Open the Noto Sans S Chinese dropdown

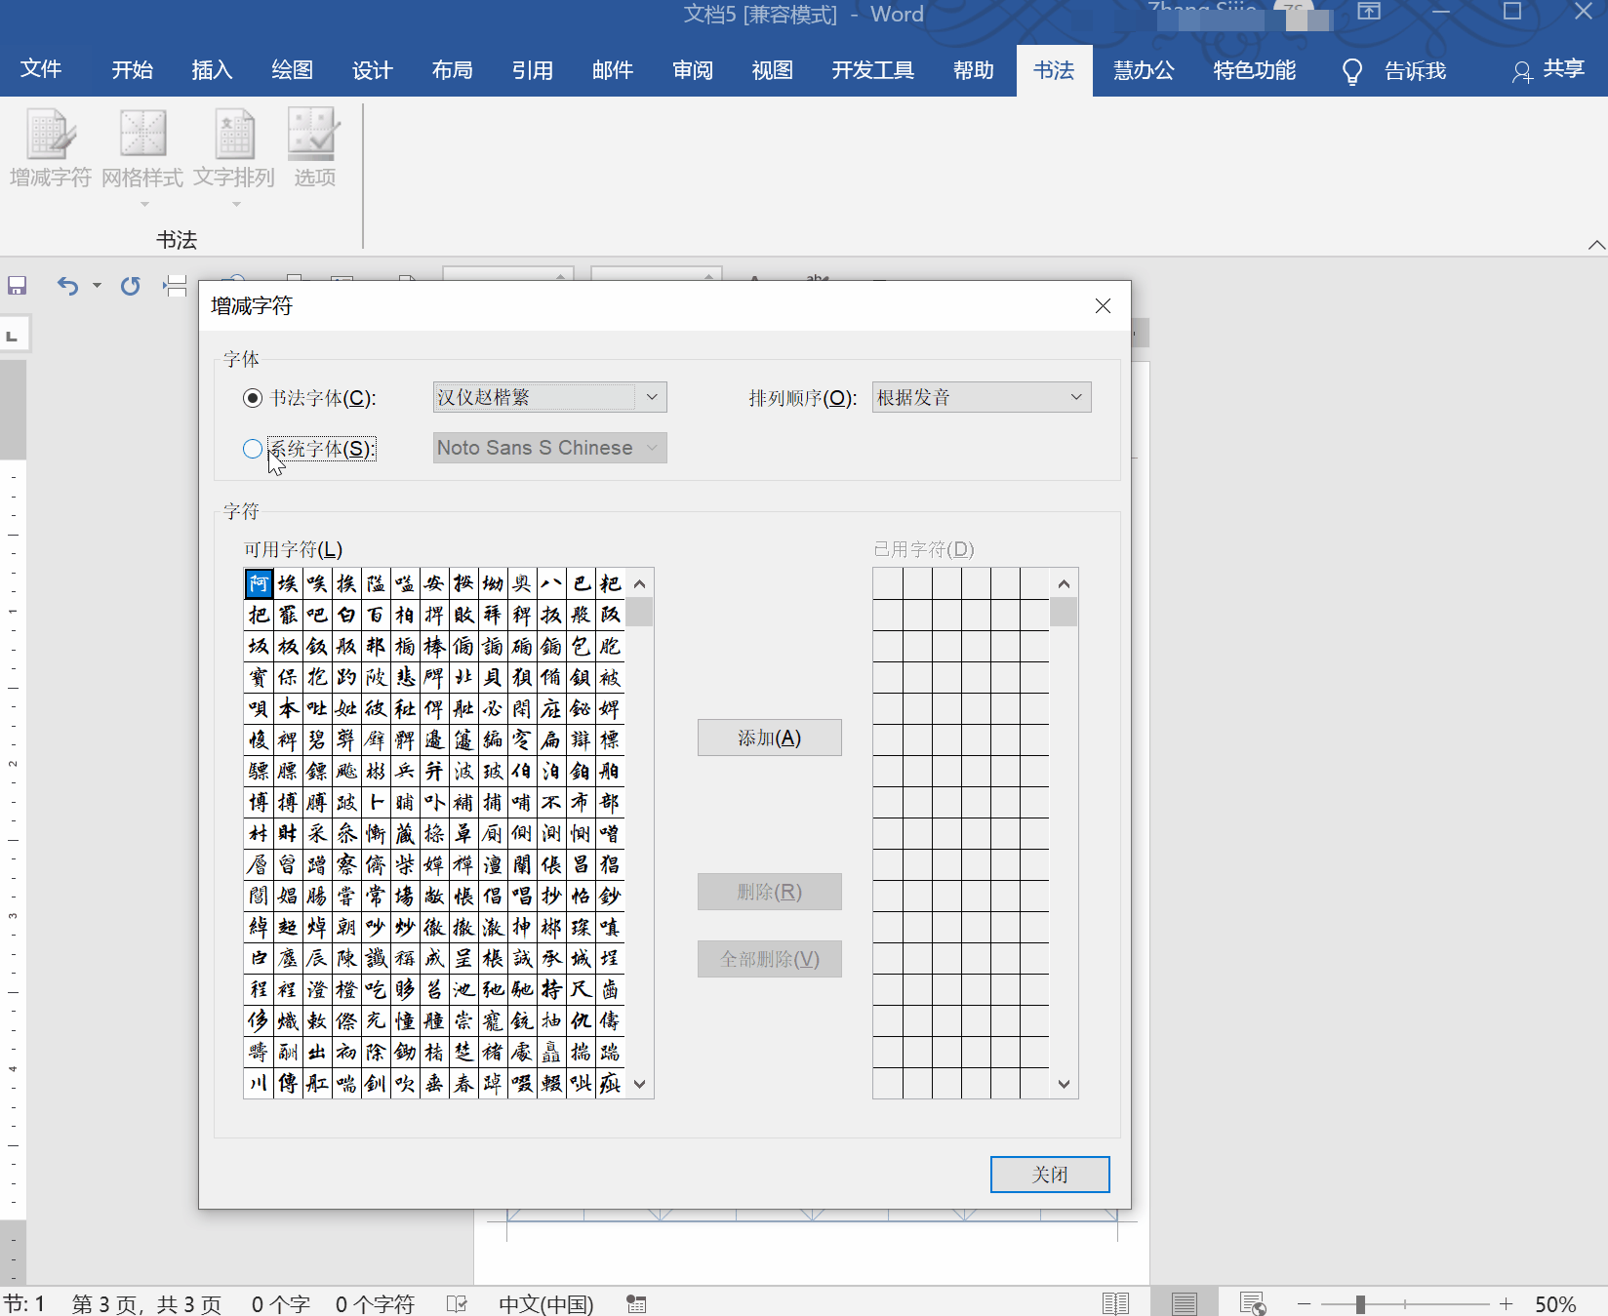(x=549, y=448)
